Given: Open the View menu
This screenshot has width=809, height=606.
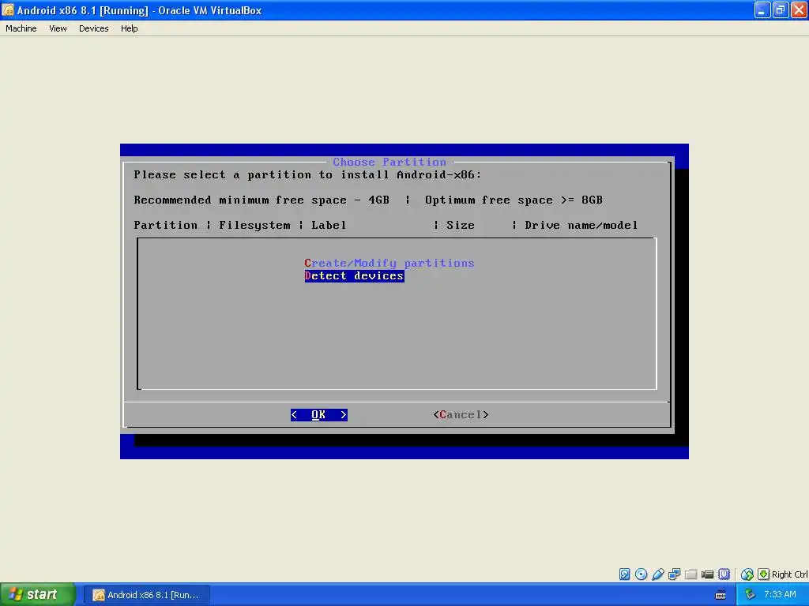Looking at the screenshot, I should 58,28.
